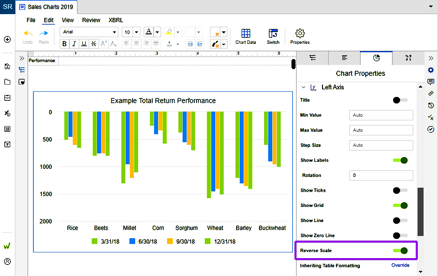Open the comments panel icon
438x276 pixels.
coord(431,82)
